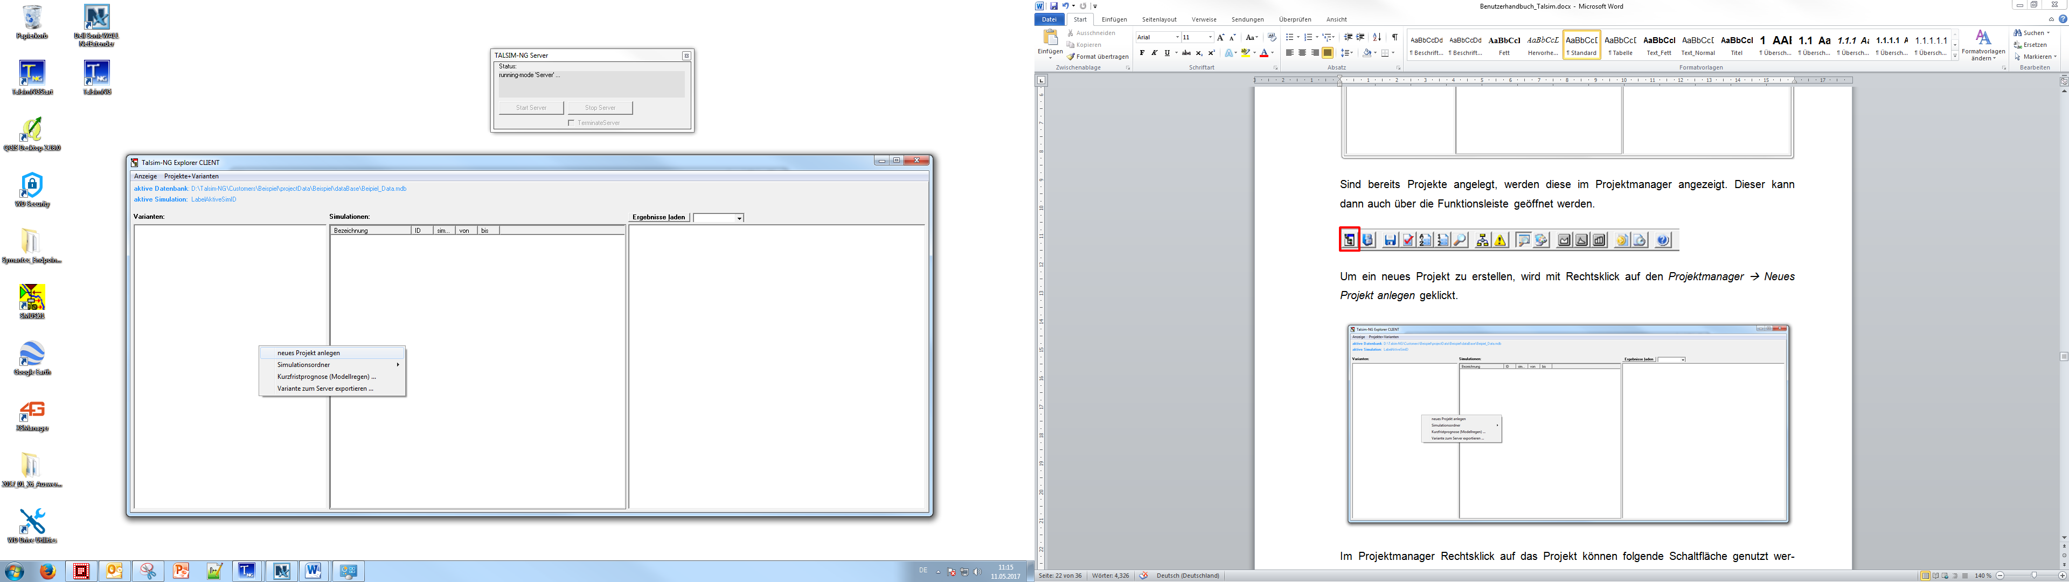Screen dimensions: 2069x582
Task: Toggle bold formatting in Word ribbon
Action: tap(1142, 53)
